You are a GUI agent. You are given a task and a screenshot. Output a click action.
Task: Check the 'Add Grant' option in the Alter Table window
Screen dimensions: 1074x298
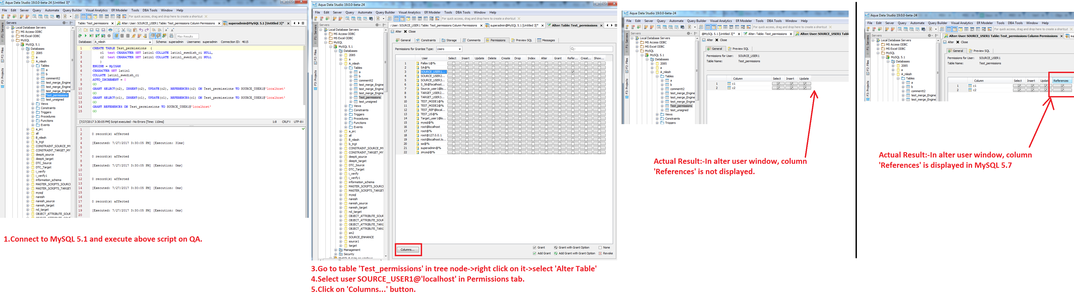[x=535, y=253]
